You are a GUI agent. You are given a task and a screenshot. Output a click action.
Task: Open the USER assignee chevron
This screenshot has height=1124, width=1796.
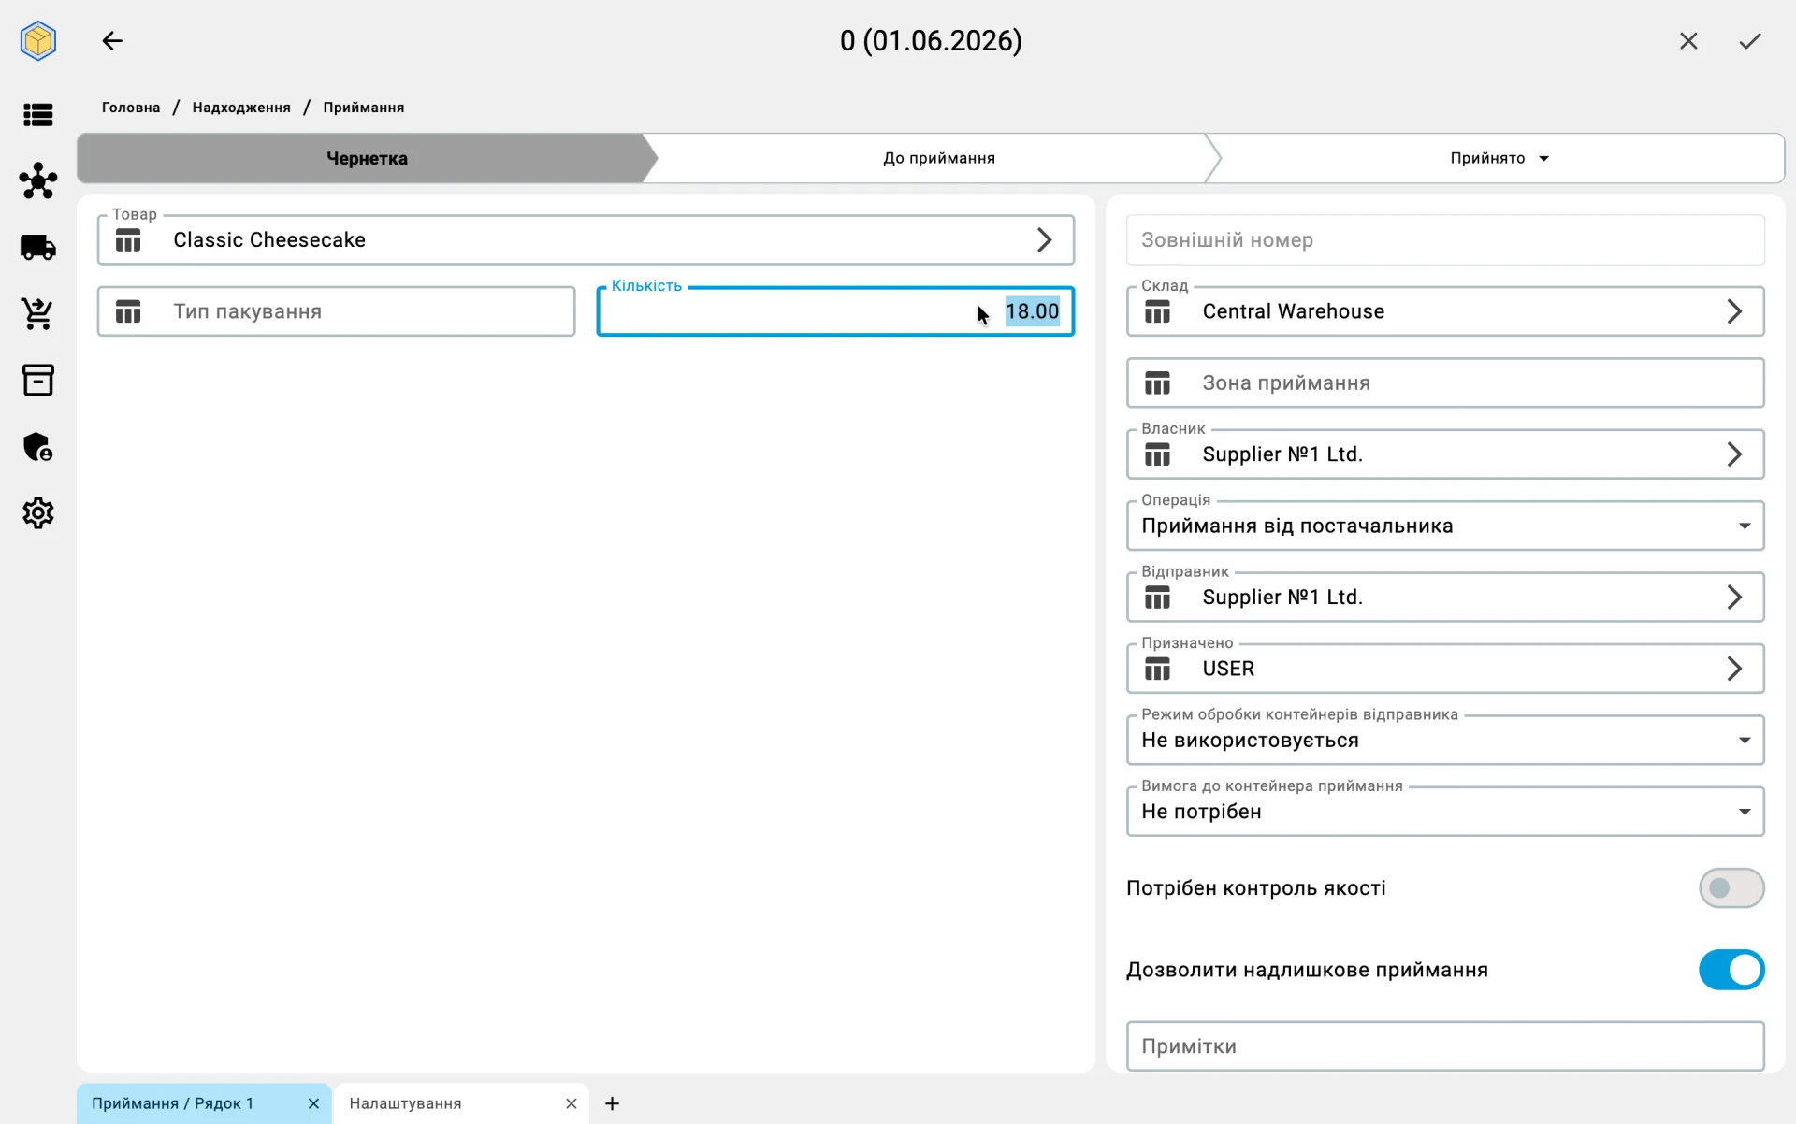pos(1734,669)
